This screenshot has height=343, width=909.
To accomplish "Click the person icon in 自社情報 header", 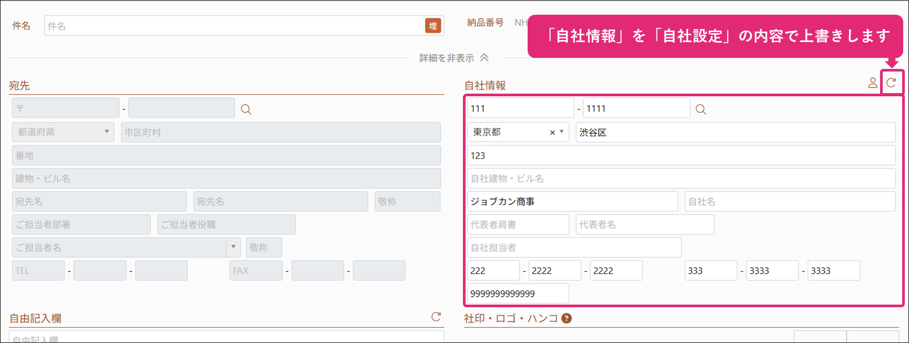I will tap(873, 83).
